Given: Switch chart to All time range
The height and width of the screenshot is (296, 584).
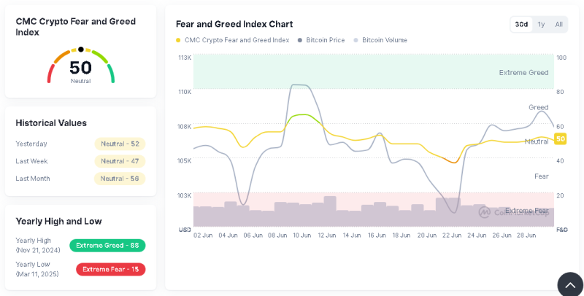Looking at the screenshot, I should coord(558,25).
